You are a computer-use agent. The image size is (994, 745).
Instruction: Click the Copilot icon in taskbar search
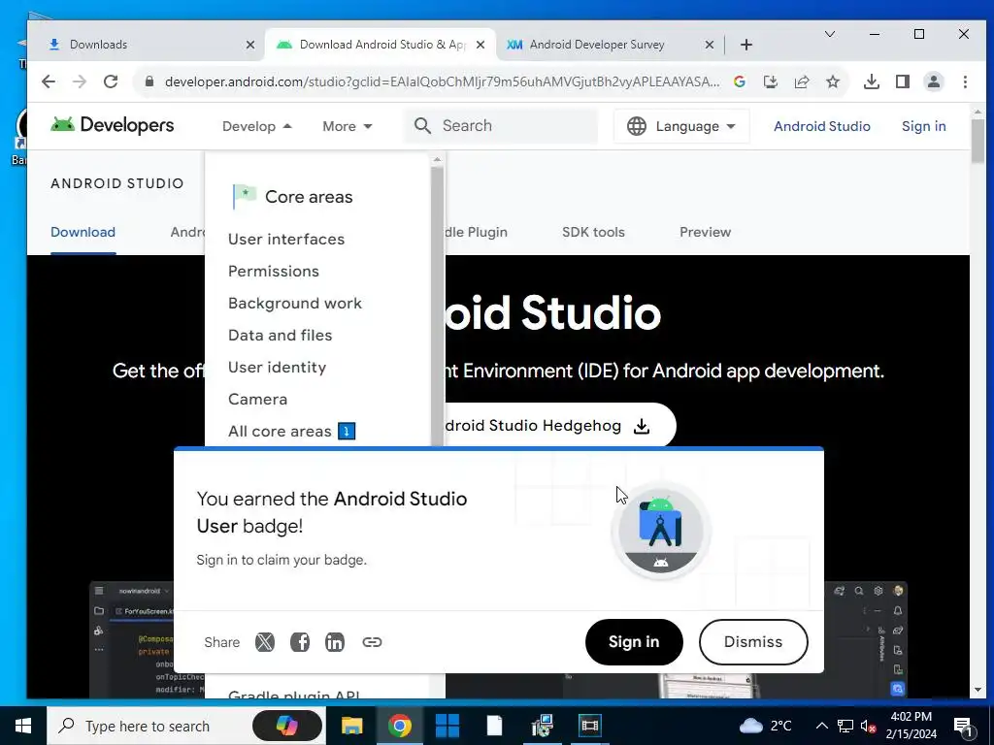(287, 726)
